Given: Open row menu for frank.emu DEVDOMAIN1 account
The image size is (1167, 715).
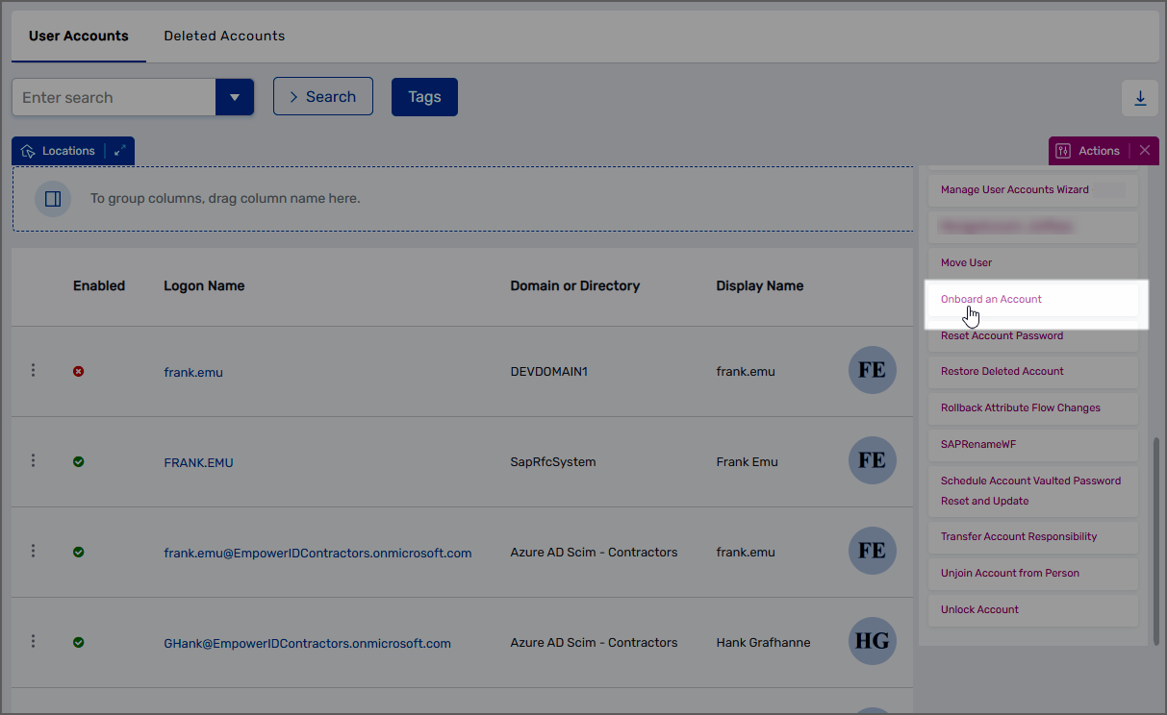Looking at the screenshot, I should pyautogui.click(x=33, y=370).
